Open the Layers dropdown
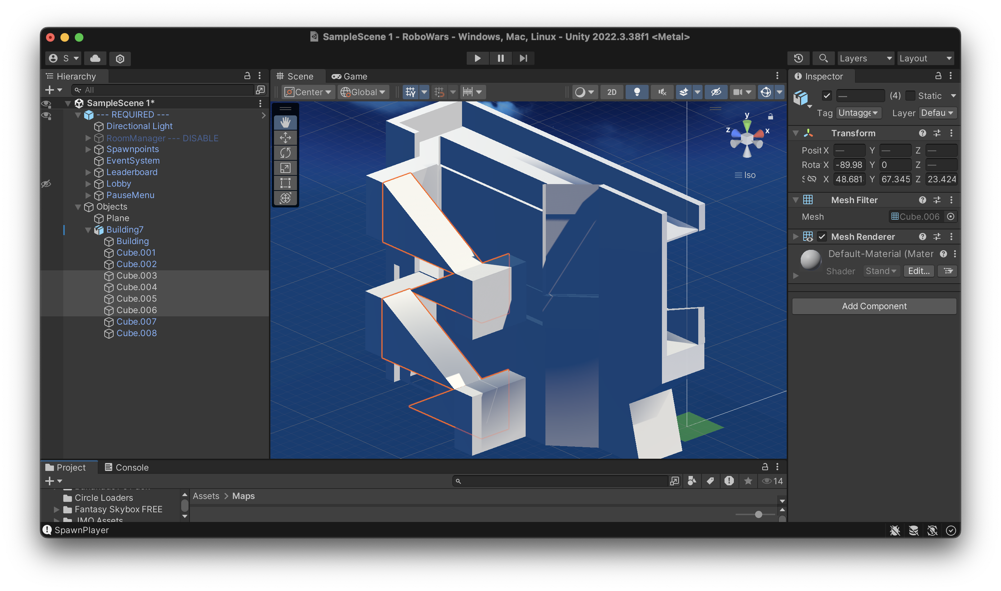Screen dimensions: 1001x591 (x=865, y=58)
